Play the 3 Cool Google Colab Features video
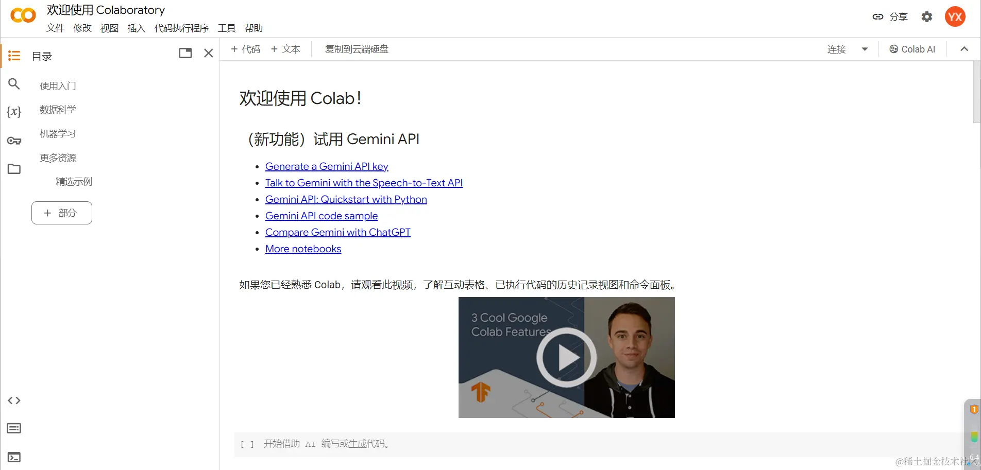The image size is (981, 470). coord(567,357)
